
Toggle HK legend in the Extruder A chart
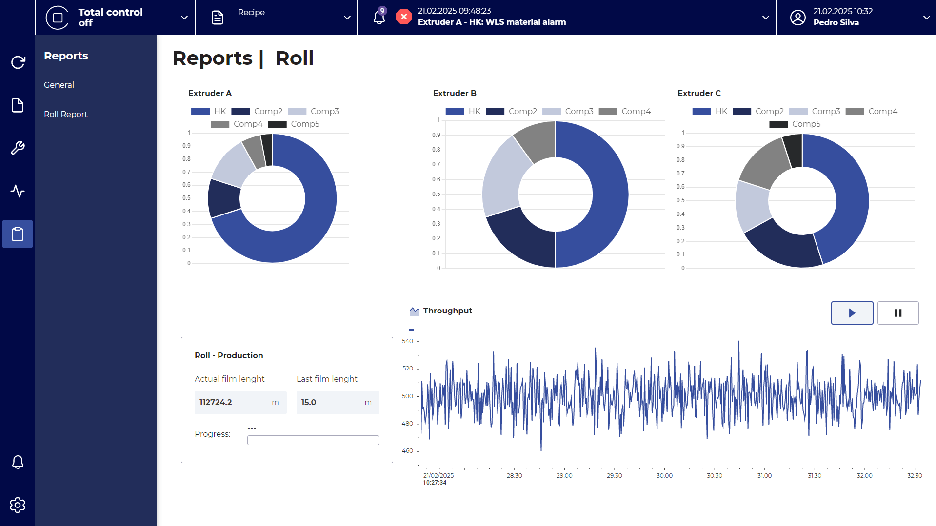click(209, 112)
